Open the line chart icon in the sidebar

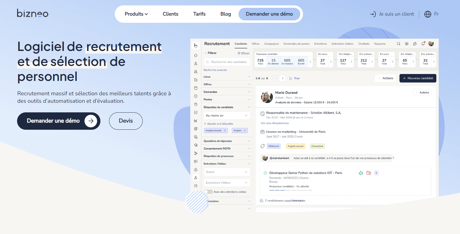tap(196, 121)
